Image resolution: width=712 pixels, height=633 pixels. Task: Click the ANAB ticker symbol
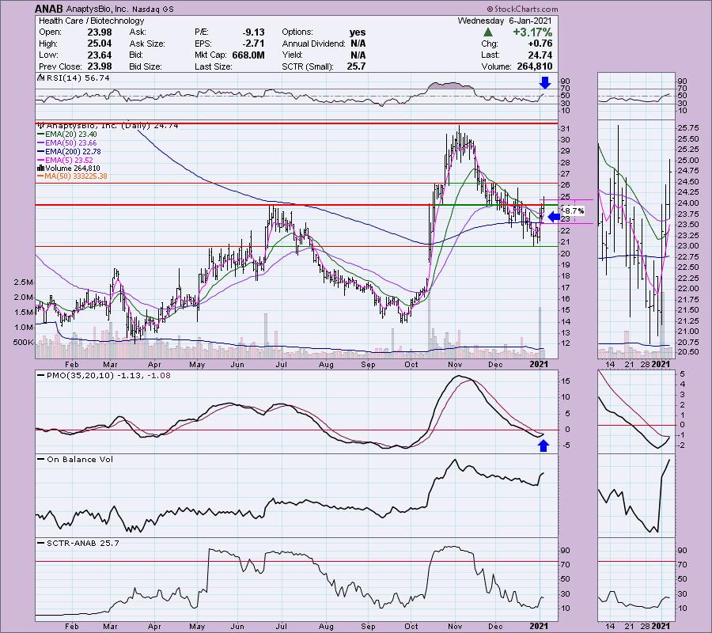[x=48, y=9]
